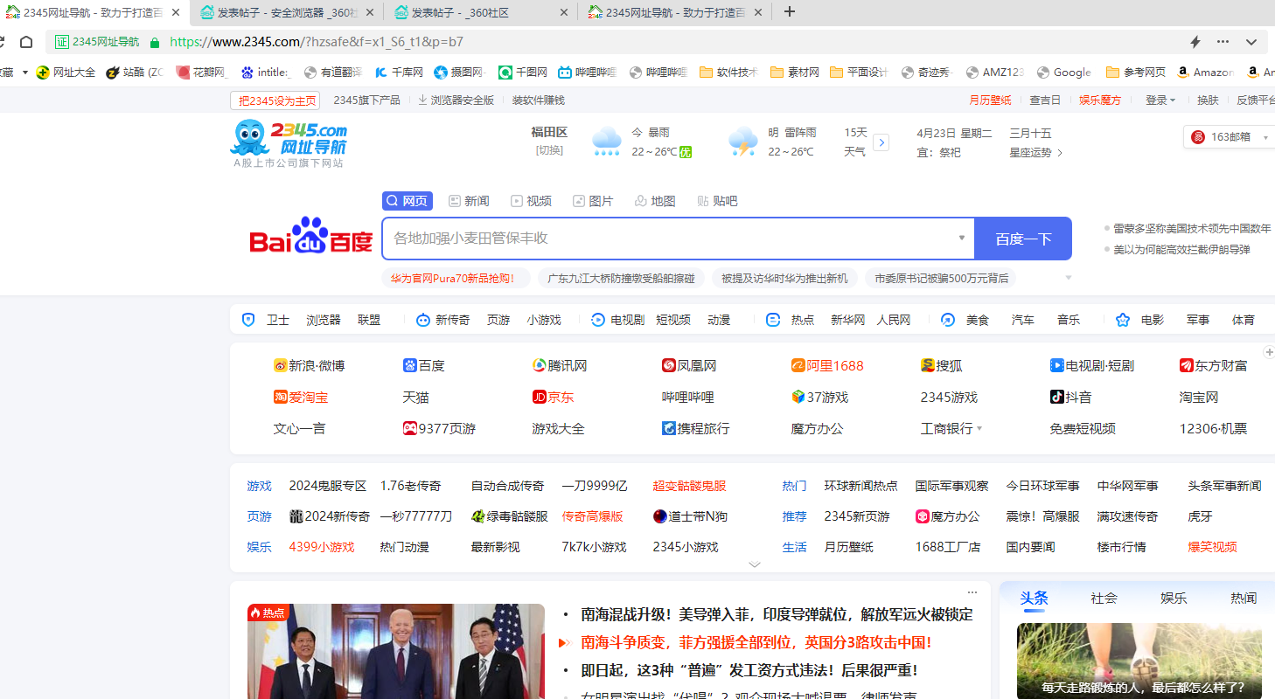Click the 卫士 shield icon
The image size is (1275, 699).
248,320
